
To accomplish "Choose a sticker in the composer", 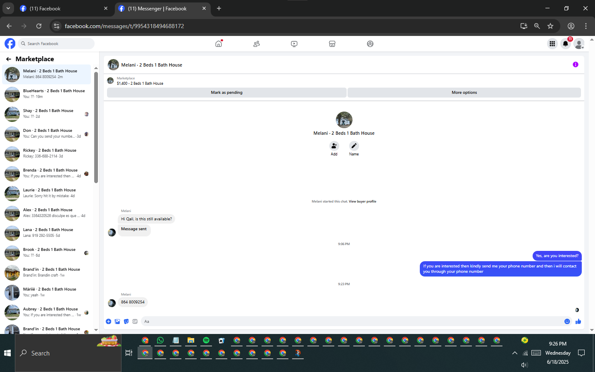I will coord(126,322).
